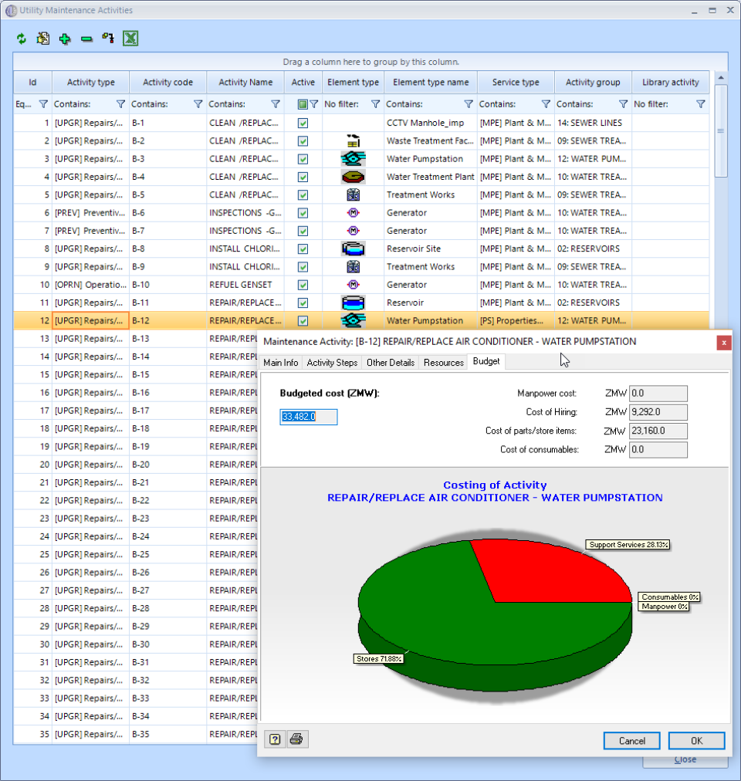Image resolution: width=741 pixels, height=781 pixels.
Task: Open help using the question mark icon
Action: [x=274, y=739]
